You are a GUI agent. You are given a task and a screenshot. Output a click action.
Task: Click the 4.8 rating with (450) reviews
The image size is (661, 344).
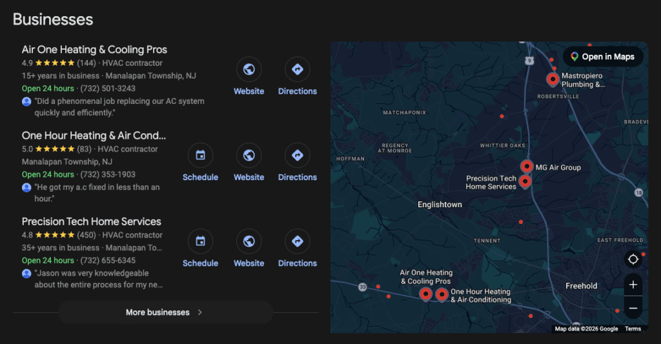59,235
